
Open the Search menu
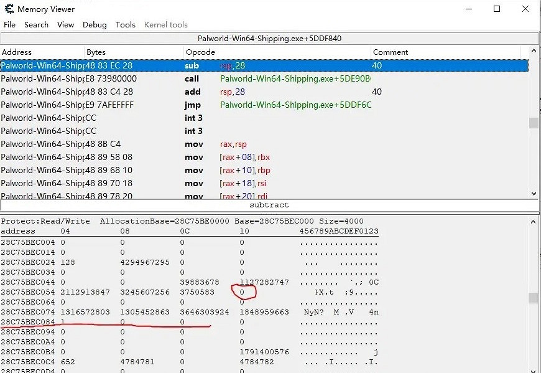(36, 25)
